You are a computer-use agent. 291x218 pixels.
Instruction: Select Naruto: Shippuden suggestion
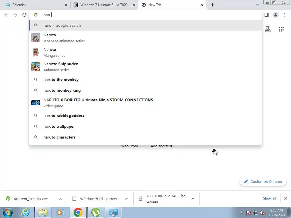(145, 67)
